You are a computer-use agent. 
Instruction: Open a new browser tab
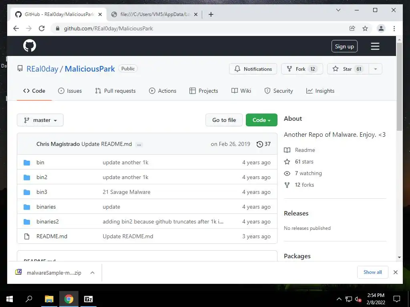click(211, 14)
